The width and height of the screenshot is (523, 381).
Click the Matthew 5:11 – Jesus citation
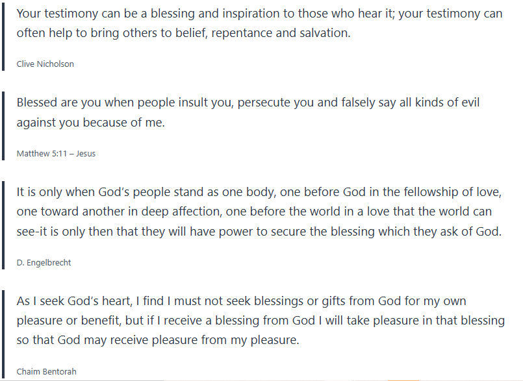pyautogui.click(x=56, y=154)
